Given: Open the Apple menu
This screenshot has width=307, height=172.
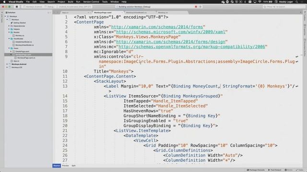Looking at the screenshot, I should click(4, 2).
